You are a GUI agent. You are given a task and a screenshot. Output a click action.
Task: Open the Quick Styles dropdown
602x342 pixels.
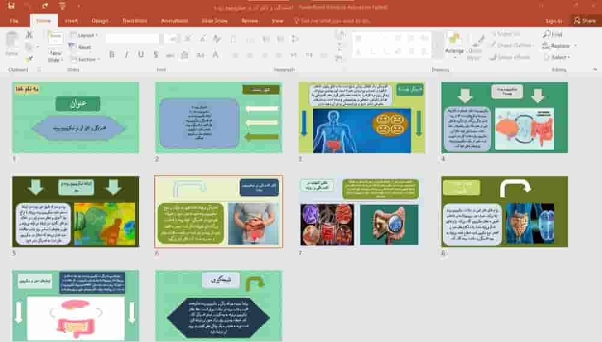(474, 48)
